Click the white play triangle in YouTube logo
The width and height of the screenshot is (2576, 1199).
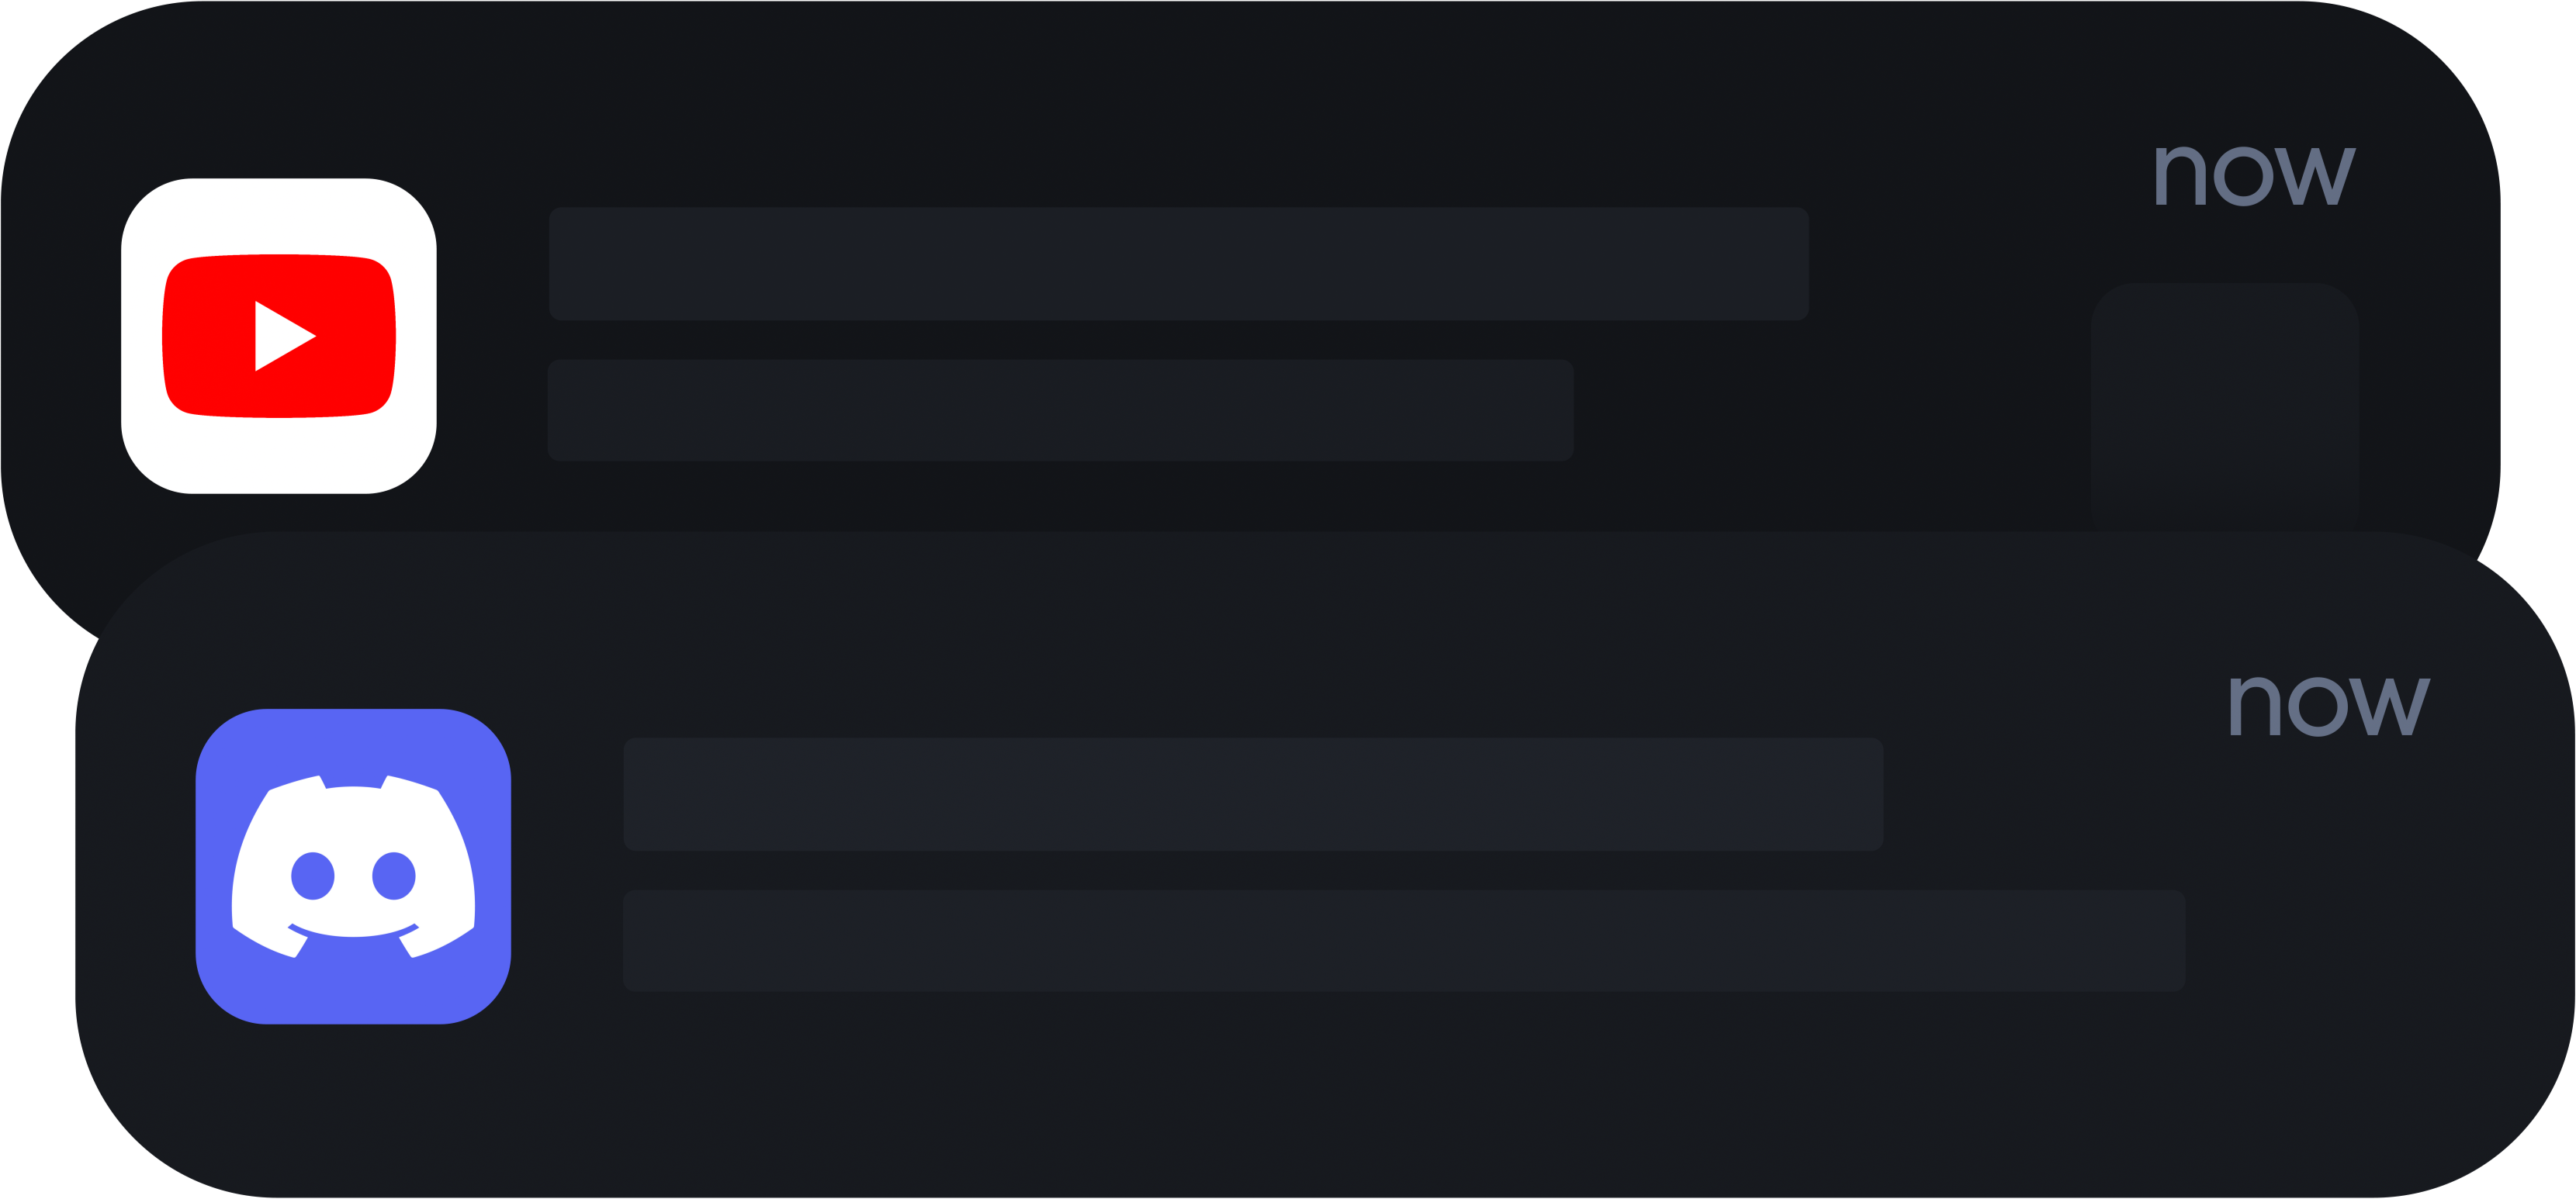tap(281, 336)
